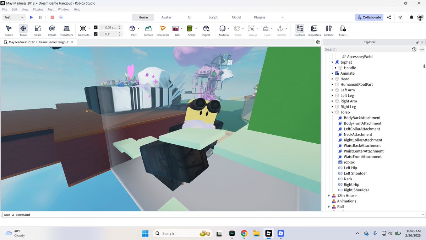The height and width of the screenshot is (240, 426).
Task: Click the Explorer search field
Action: [367, 49]
